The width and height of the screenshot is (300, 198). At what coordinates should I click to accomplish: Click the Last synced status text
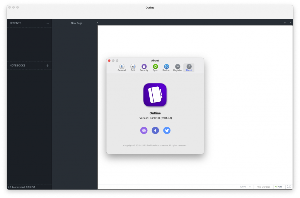pyautogui.click(x=23, y=187)
